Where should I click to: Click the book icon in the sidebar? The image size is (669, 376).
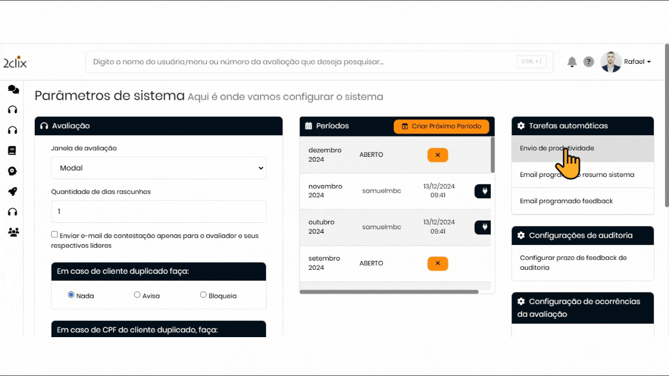12,150
